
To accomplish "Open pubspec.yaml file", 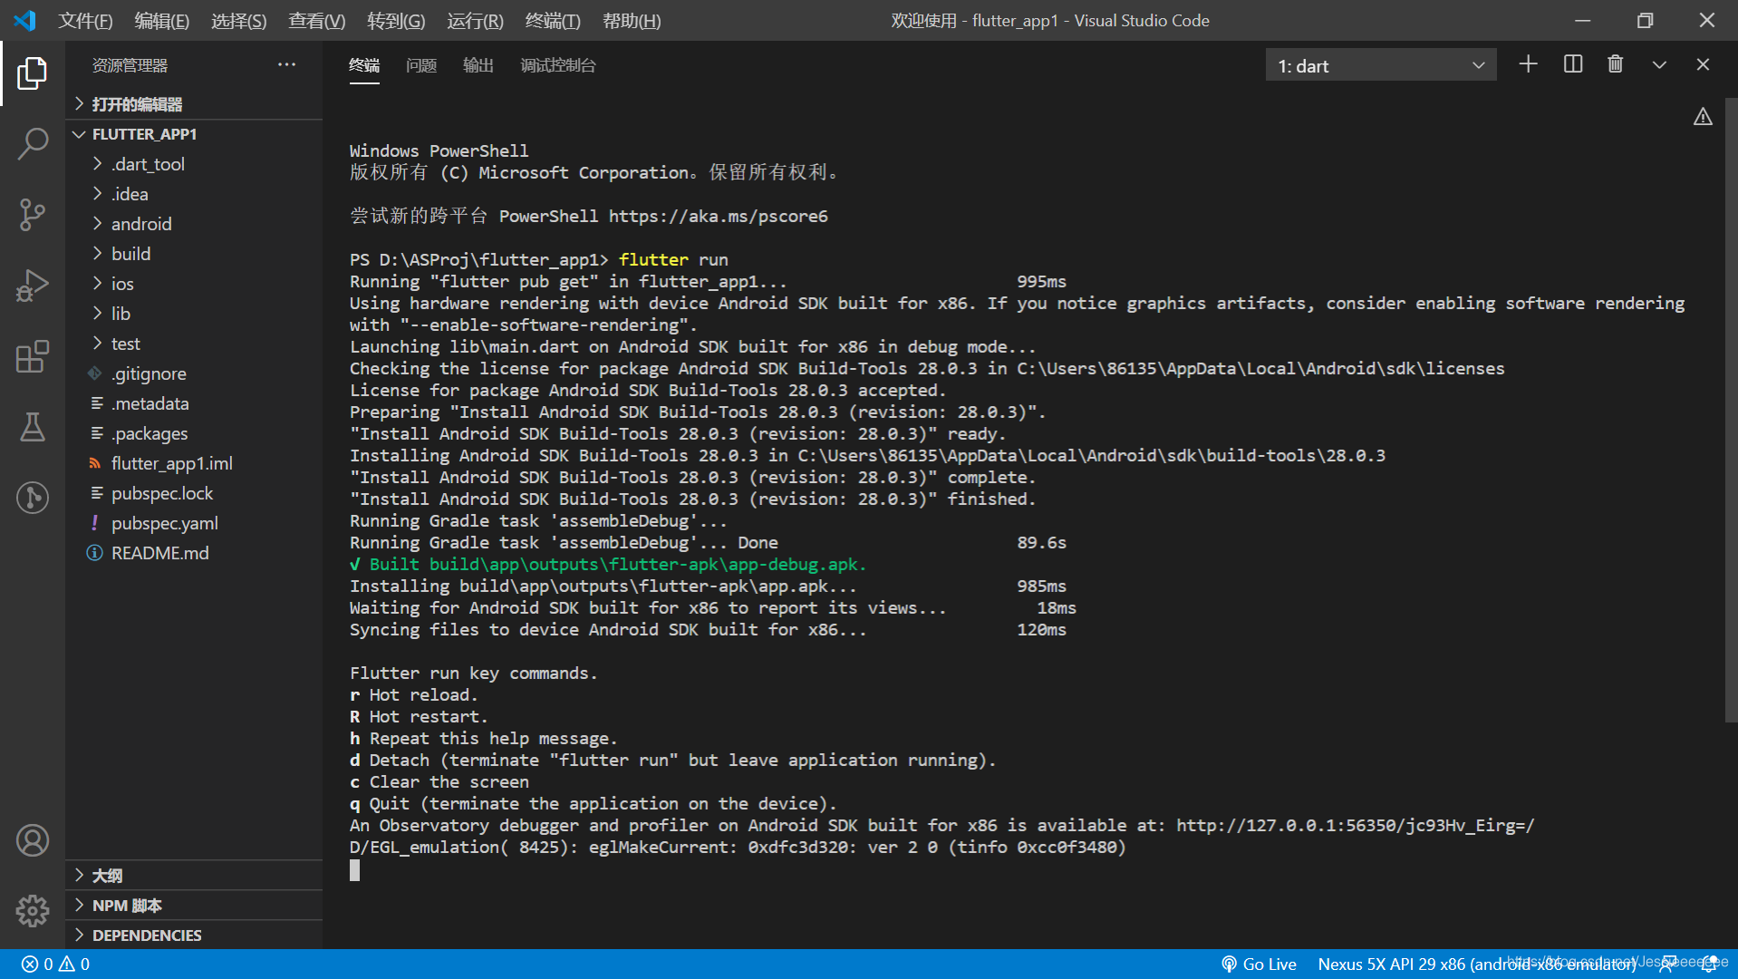I will [194, 523].
